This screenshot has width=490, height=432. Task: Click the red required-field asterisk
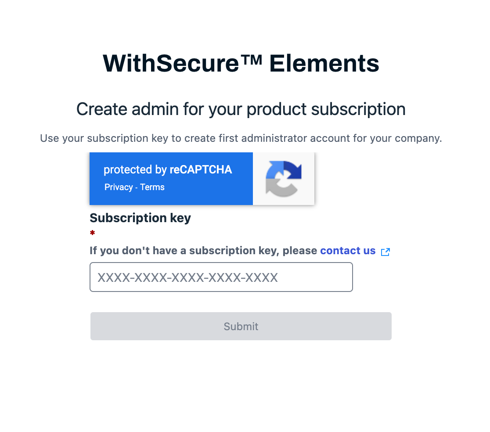[92, 233]
